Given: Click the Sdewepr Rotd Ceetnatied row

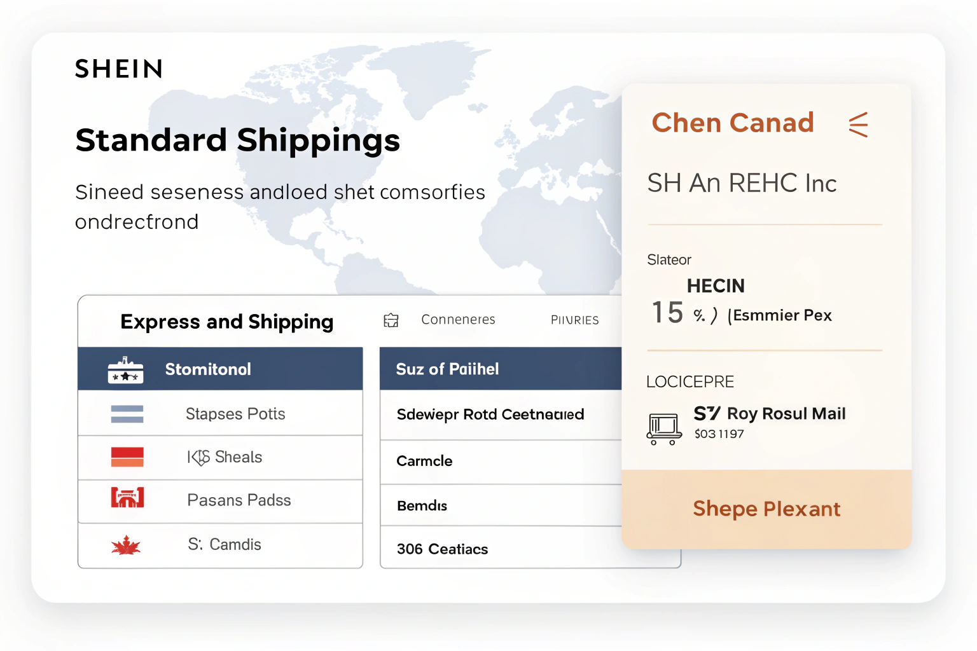Looking at the screenshot, I should tap(490, 415).
